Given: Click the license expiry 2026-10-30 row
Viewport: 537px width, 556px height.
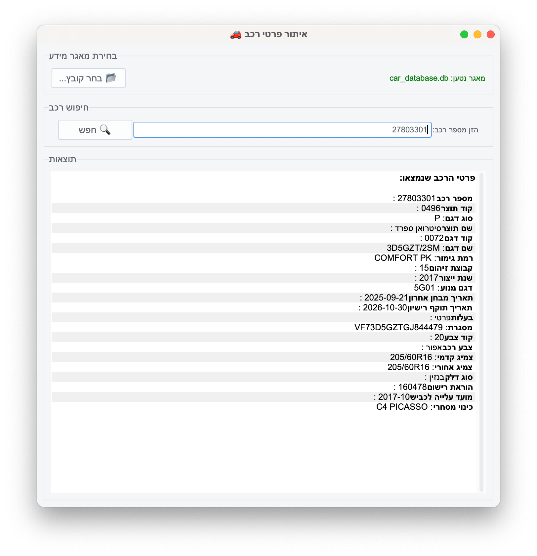Looking at the screenshot, I should (x=416, y=307).
